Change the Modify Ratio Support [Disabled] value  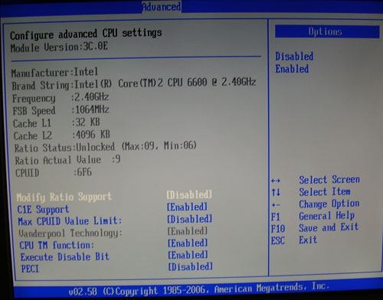[189, 194]
